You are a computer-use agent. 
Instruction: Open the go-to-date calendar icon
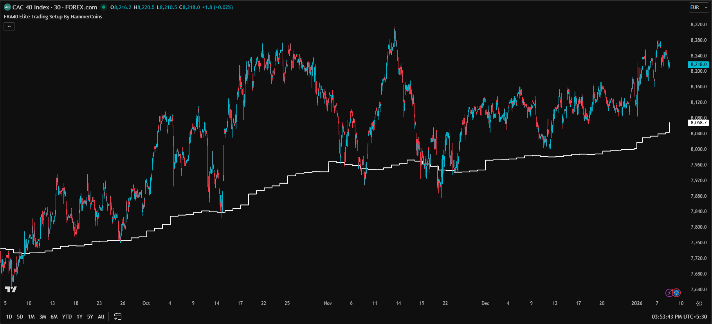[117, 317]
